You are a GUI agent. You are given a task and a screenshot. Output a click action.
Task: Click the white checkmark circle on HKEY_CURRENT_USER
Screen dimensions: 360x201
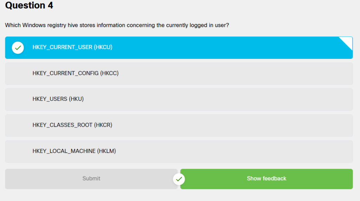[18, 48]
